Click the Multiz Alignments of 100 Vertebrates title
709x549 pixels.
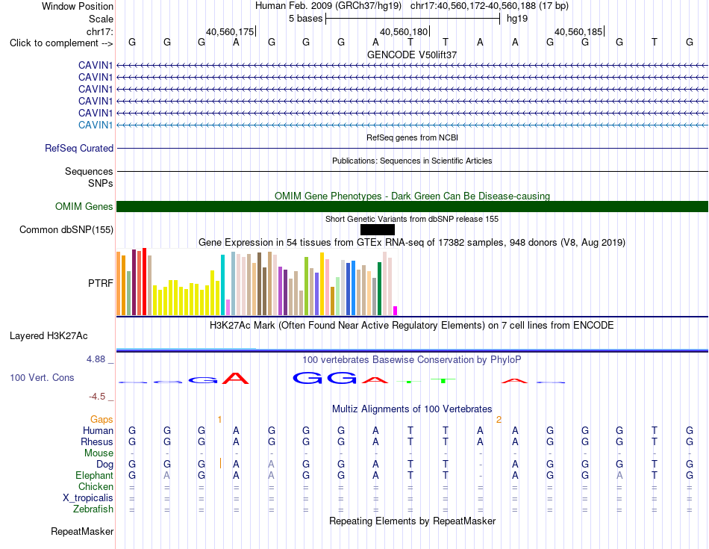[x=412, y=409]
